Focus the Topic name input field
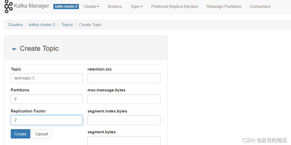The height and width of the screenshot is (145, 291). 47,78
